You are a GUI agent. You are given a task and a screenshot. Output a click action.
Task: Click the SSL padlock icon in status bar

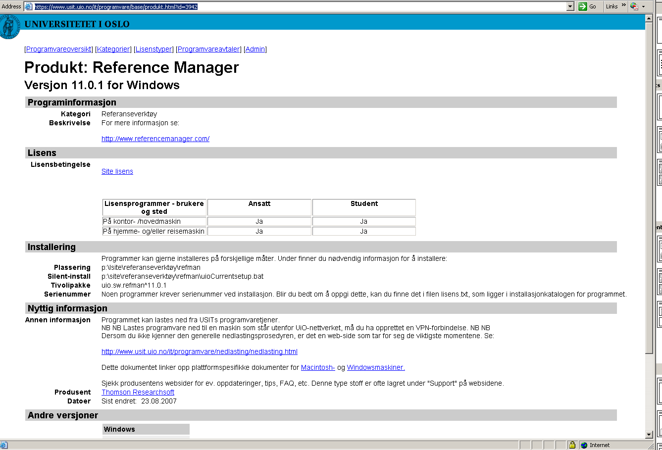572,445
